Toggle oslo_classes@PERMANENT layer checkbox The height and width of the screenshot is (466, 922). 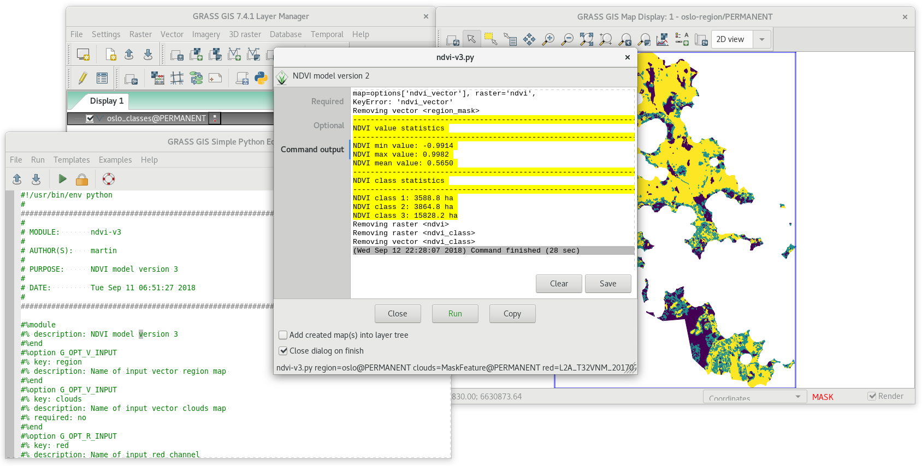[x=90, y=118]
